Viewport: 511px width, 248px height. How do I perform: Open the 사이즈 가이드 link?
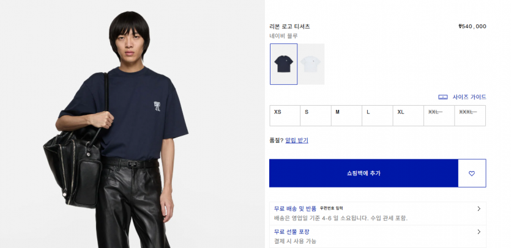point(469,97)
